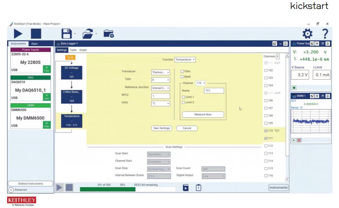Click the green scan progress bar

click(108, 189)
